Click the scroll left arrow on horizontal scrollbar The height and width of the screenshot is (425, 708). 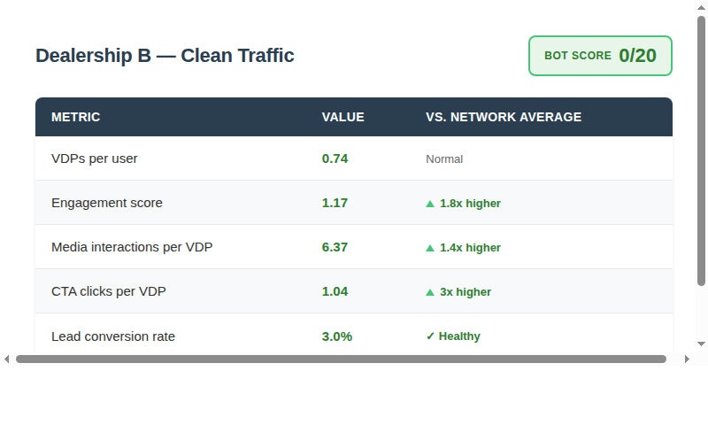click(x=6, y=359)
